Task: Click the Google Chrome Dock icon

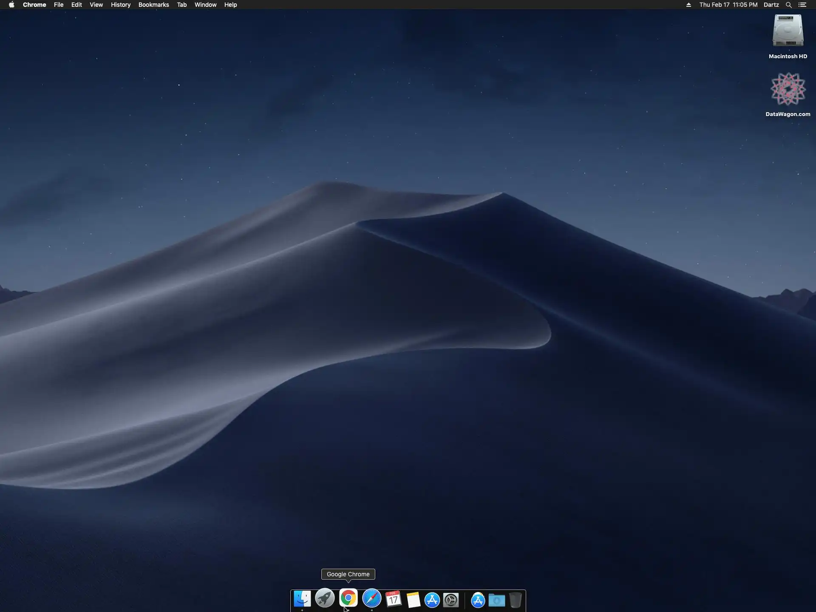Action: coord(348,598)
